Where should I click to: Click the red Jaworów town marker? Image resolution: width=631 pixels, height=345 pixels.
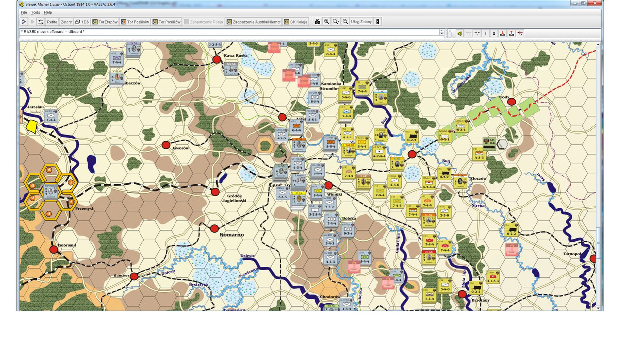[166, 145]
